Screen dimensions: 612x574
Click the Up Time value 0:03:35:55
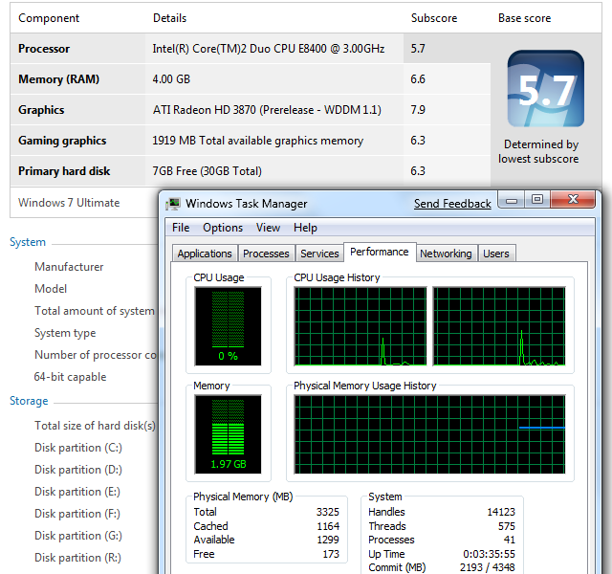coord(489,554)
